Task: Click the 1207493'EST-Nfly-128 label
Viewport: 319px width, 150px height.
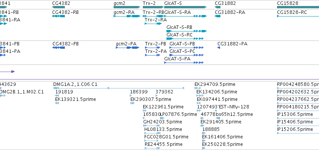Action: pyautogui.click(x=223, y=107)
